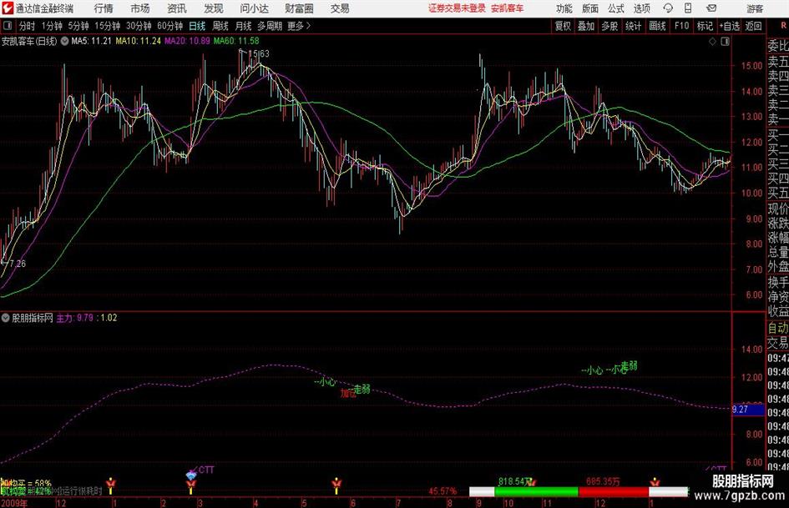Switch to 15分钟 period tab
The image size is (789, 508).
coord(108,26)
